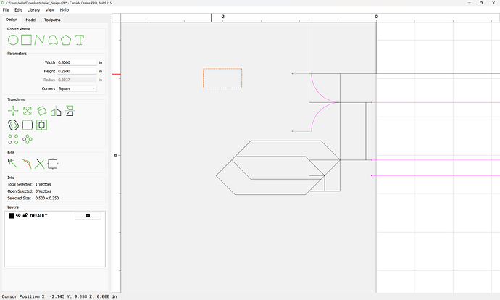This screenshot has width=500, height=300.
Task: Select the Polyline vector tool
Action: pos(40,40)
